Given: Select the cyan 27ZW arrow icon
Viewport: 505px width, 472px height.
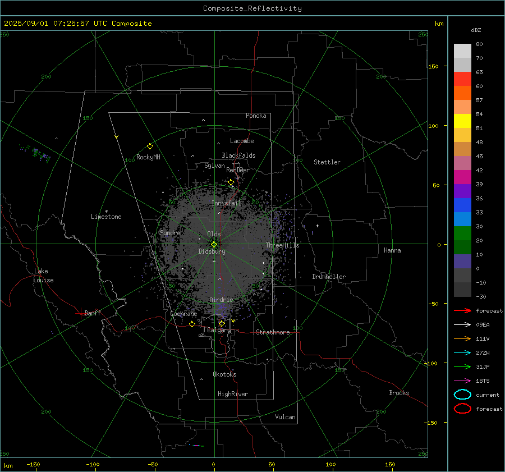Looking at the screenshot, I should [462, 353].
